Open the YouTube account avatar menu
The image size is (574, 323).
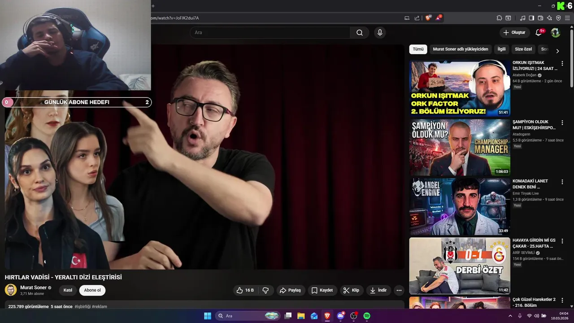556,32
